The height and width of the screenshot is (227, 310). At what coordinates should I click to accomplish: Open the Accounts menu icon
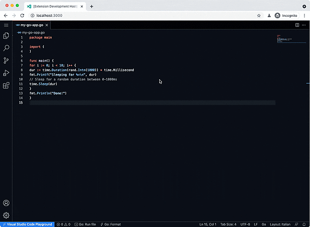coord(6,203)
